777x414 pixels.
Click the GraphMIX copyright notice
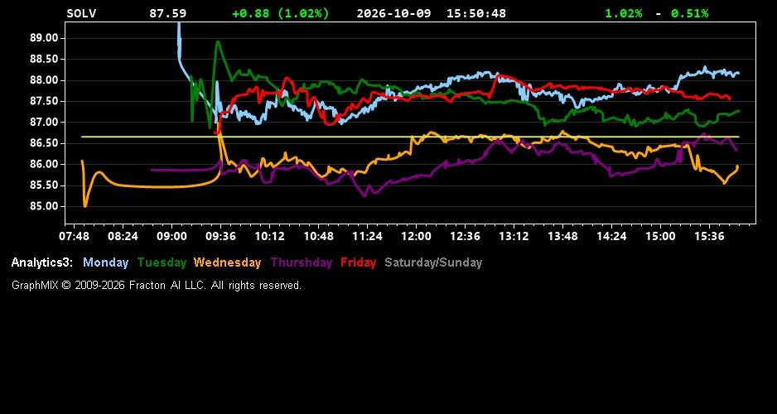(x=157, y=285)
